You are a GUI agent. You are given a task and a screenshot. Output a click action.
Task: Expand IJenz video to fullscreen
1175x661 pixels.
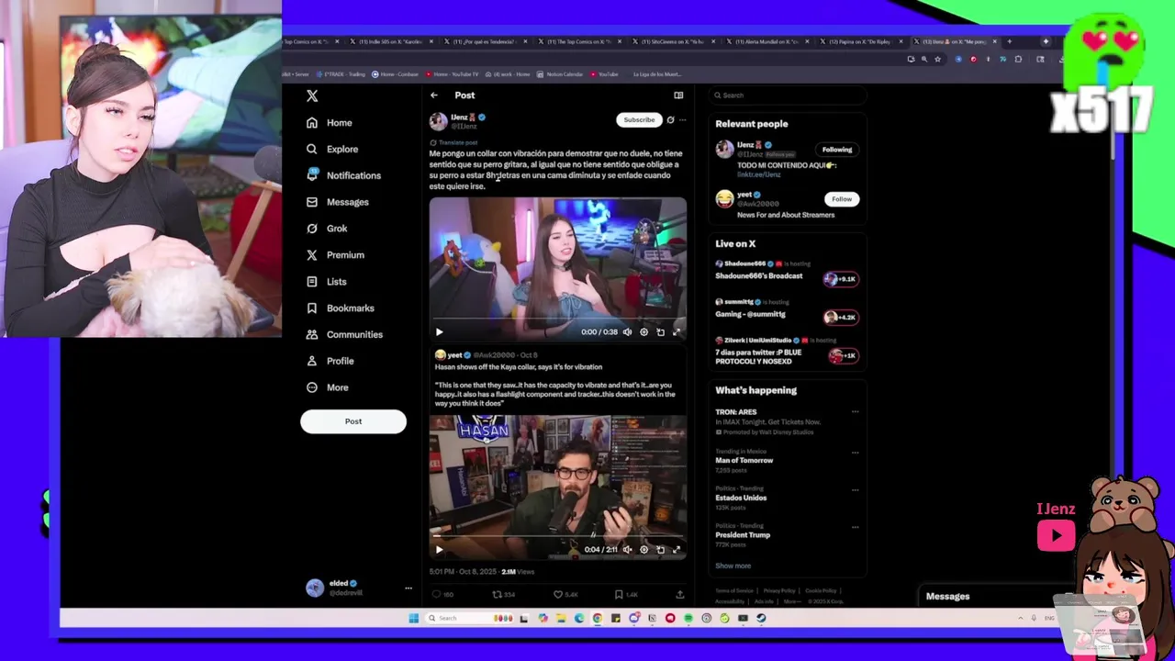677,332
